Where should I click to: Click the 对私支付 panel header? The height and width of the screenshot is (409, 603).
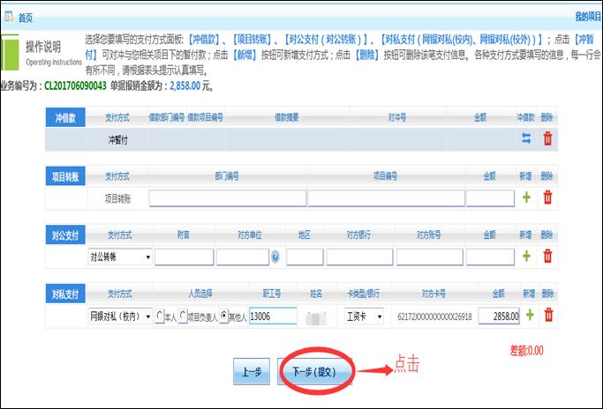point(65,294)
